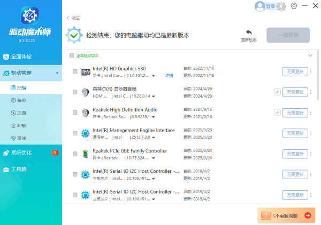Click the VIP badge icon
Image resolution: width=321 pixels, height=225 pixels.
point(281,6)
